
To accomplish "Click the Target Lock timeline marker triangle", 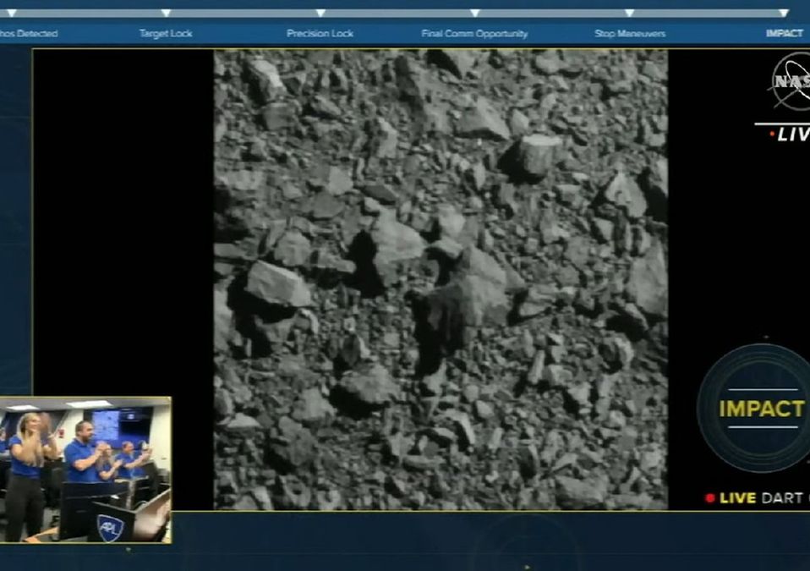I will (166, 13).
